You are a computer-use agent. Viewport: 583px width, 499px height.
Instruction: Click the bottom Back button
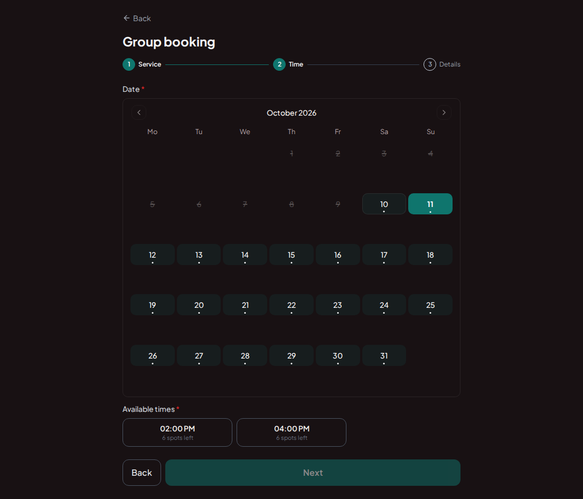click(x=142, y=473)
